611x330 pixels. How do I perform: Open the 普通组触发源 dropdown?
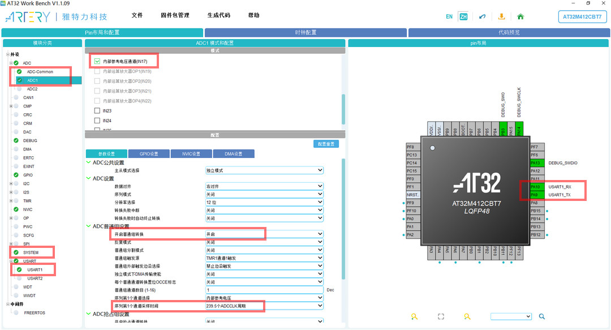264,258
